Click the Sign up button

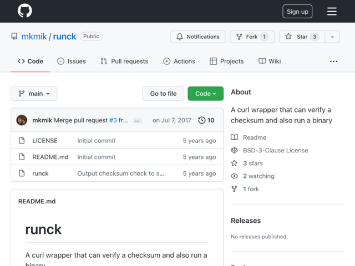coord(297,11)
